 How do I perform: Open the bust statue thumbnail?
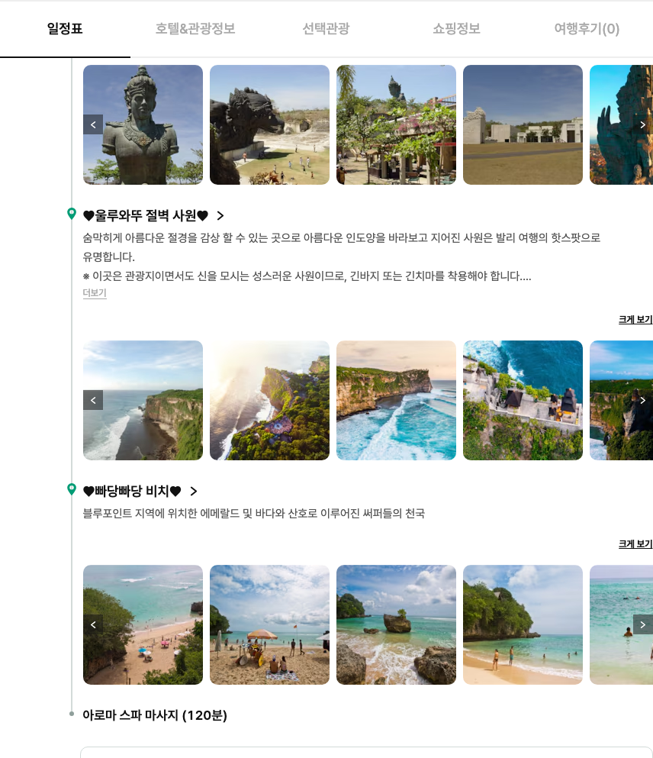point(143,124)
